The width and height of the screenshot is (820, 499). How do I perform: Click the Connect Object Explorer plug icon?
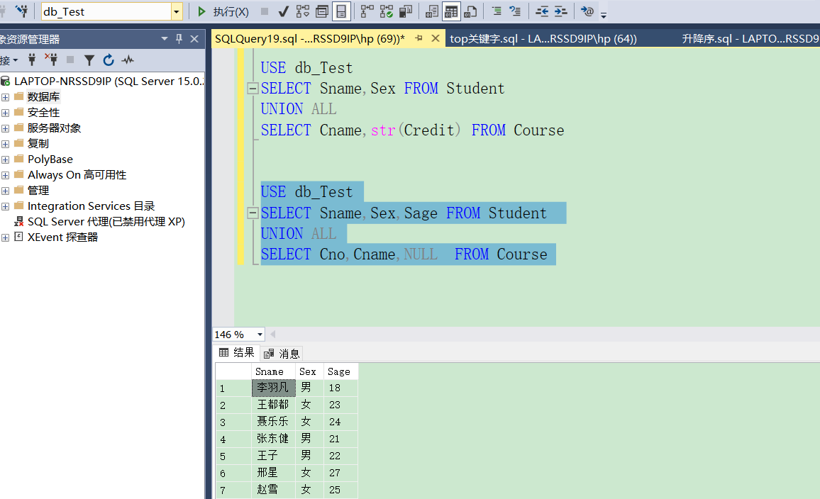(x=32, y=60)
